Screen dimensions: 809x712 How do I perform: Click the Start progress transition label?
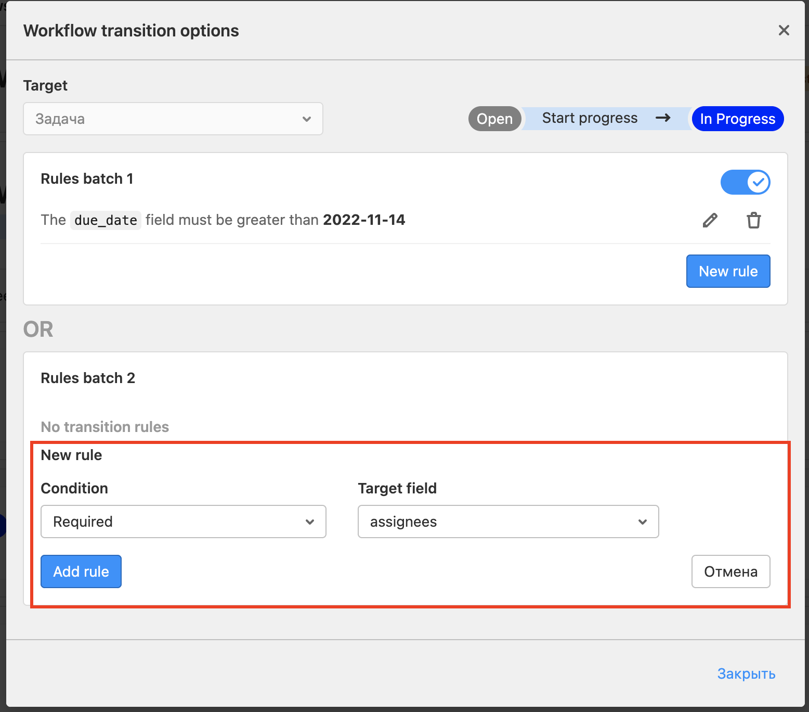tap(590, 118)
